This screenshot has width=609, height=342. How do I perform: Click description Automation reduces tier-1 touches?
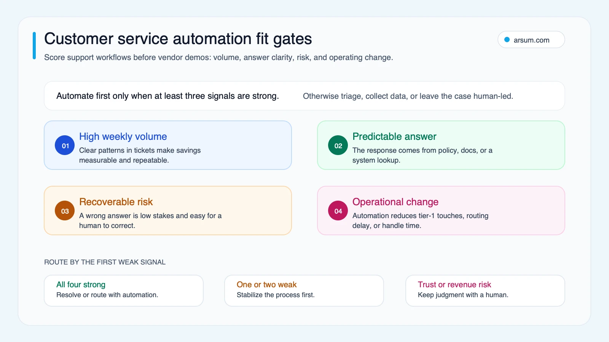tap(420, 220)
